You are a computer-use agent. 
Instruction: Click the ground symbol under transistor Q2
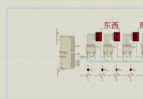tap(102, 81)
